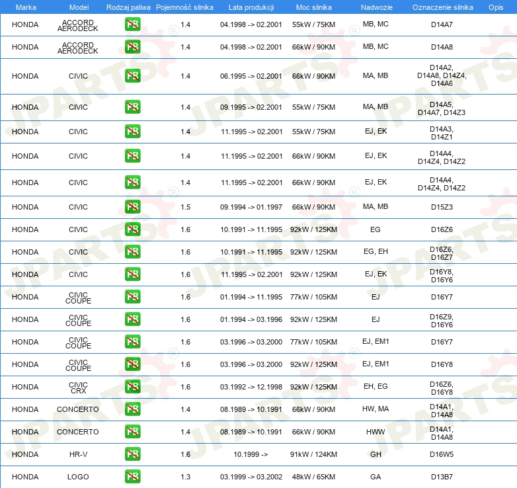Screen dimensions: 517x488
Task: Click the Opis column header
Action: (x=496, y=7)
